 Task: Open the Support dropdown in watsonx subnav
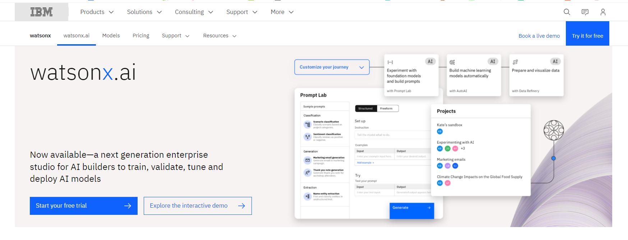click(x=176, y=36)
